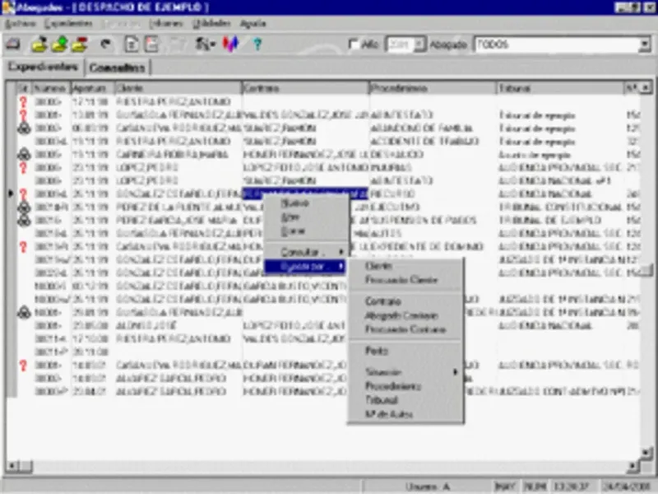Open the Abogado dropdown showing TODOS
This screenshot has height=494, width=658.
point(644,44)
